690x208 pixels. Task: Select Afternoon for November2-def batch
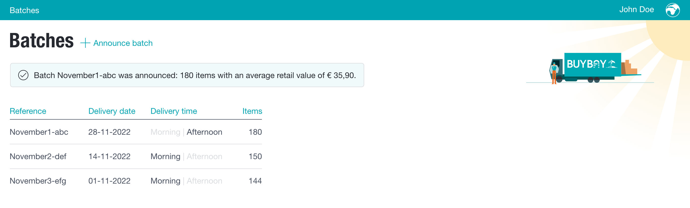tap(204, 156)
